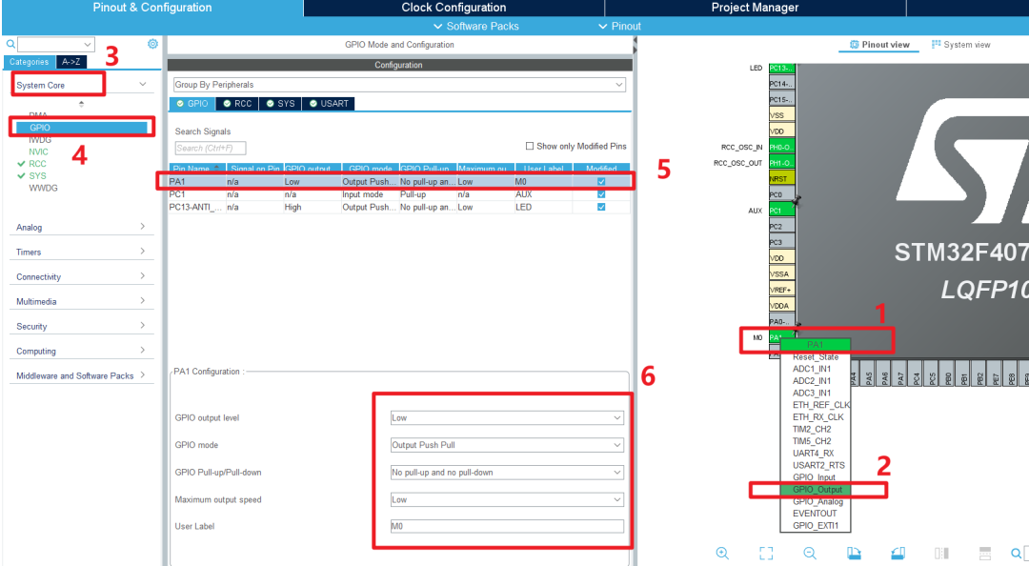Choose GPIO_Output in pin menu
1029x566 pixels.
coord(816,489)
